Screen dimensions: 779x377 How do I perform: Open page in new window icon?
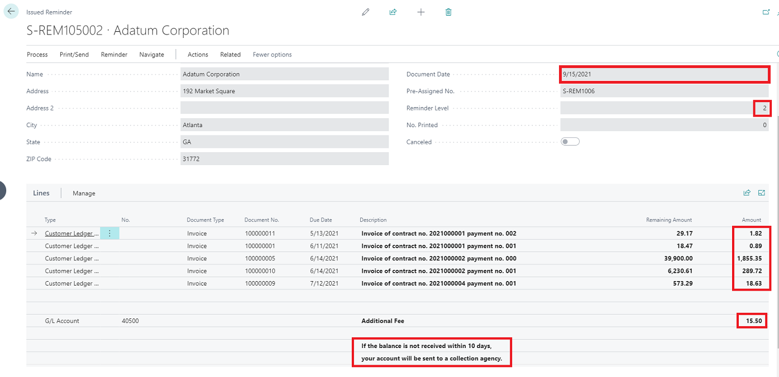pyautogui.click(x=766, y=12)
